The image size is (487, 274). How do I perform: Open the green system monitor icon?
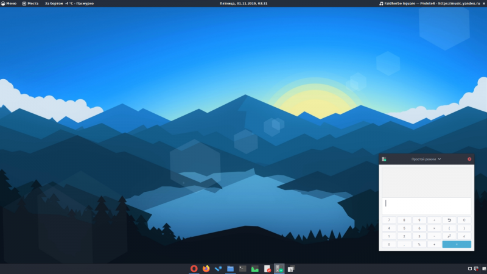pos(254,269)
